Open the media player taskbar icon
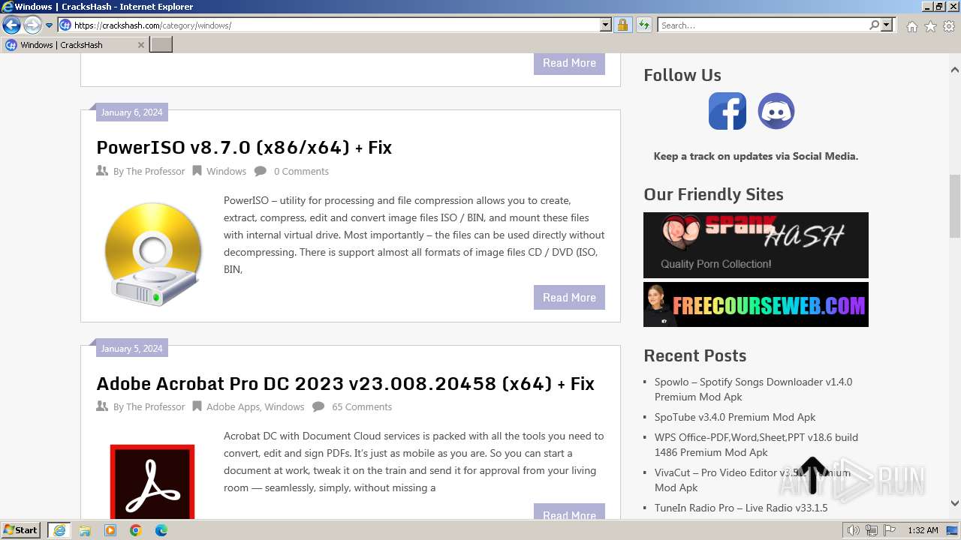 point(110,530)
